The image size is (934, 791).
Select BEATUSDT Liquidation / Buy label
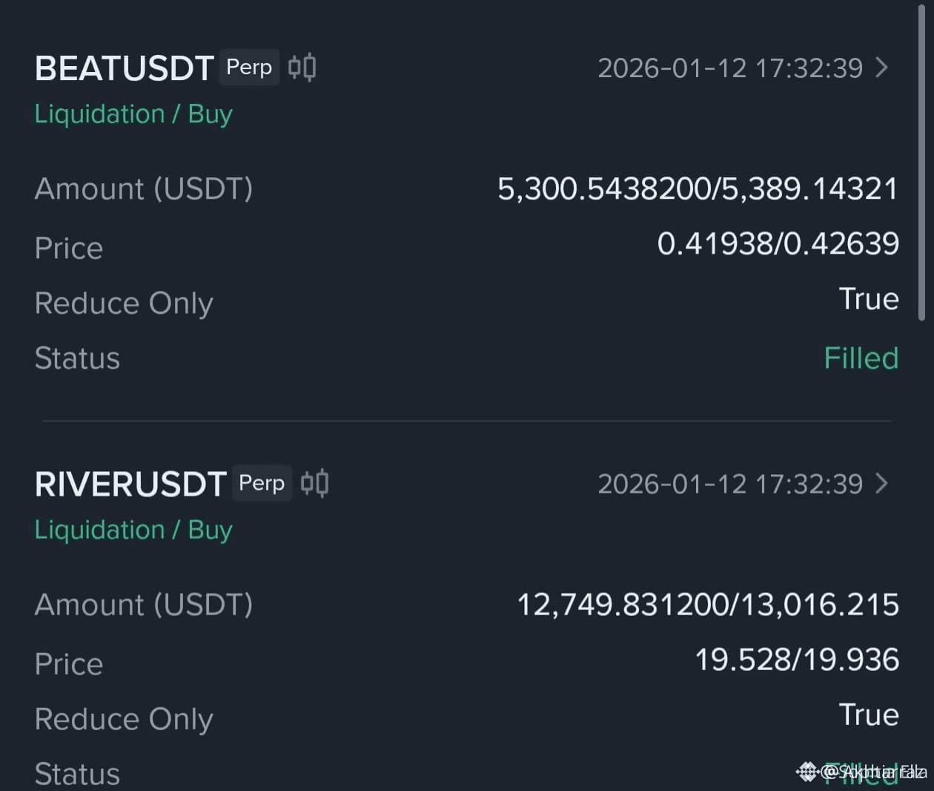pos(133,114)
